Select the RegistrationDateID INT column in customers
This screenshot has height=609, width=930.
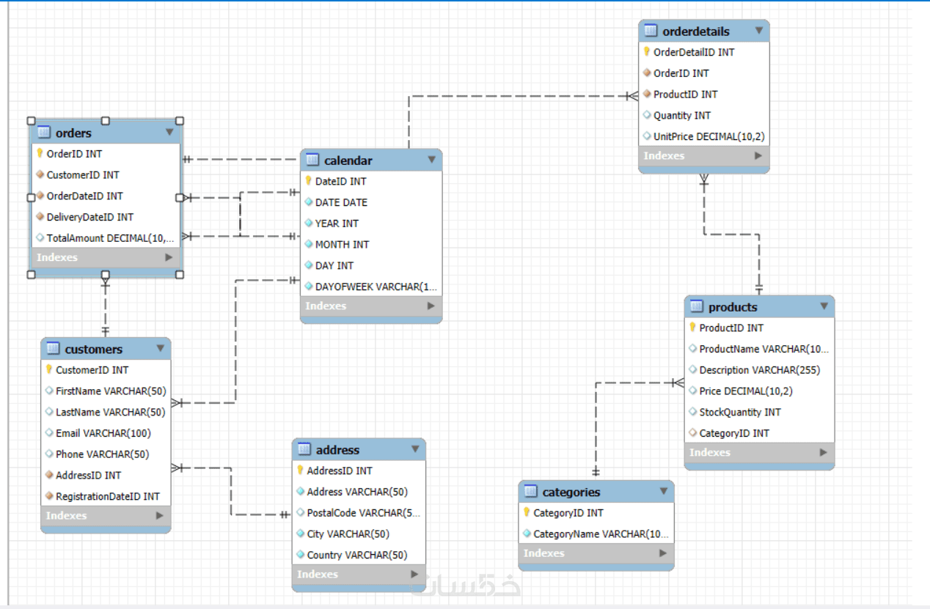(107, 496)
